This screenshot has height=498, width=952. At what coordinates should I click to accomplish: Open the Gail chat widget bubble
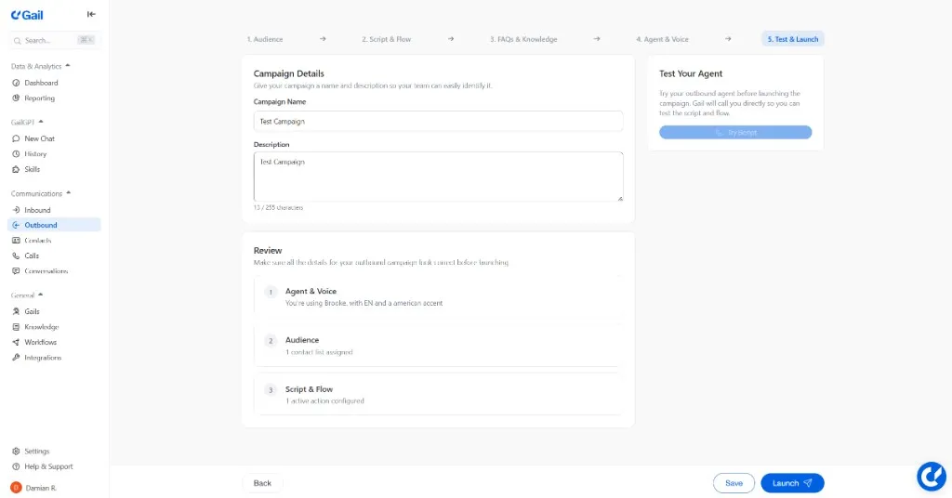pos(932,476)
